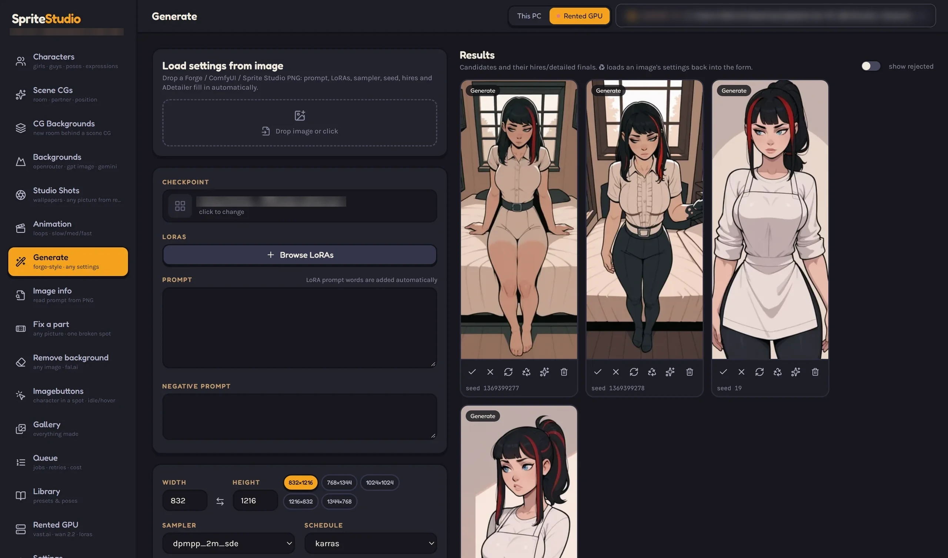This screenshot has height=558, width=948.
Task: Click sparkle enhance icon under seed 19
Action: (x=795, y=372)
